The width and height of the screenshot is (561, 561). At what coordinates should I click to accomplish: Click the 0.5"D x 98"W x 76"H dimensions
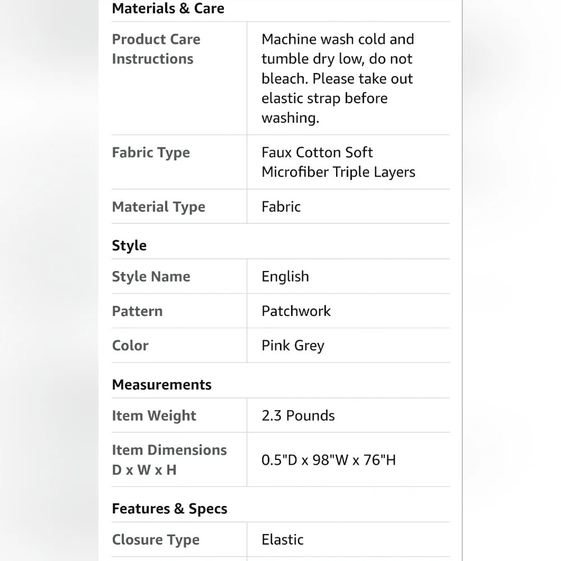coord(328,460)
